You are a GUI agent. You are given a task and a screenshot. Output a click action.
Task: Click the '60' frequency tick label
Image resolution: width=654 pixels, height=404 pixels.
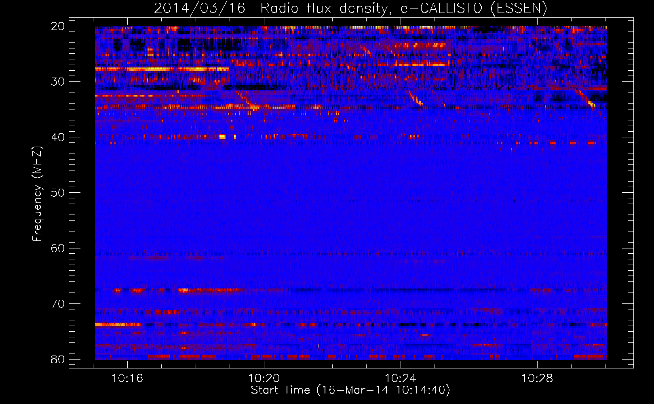[58, 248]
